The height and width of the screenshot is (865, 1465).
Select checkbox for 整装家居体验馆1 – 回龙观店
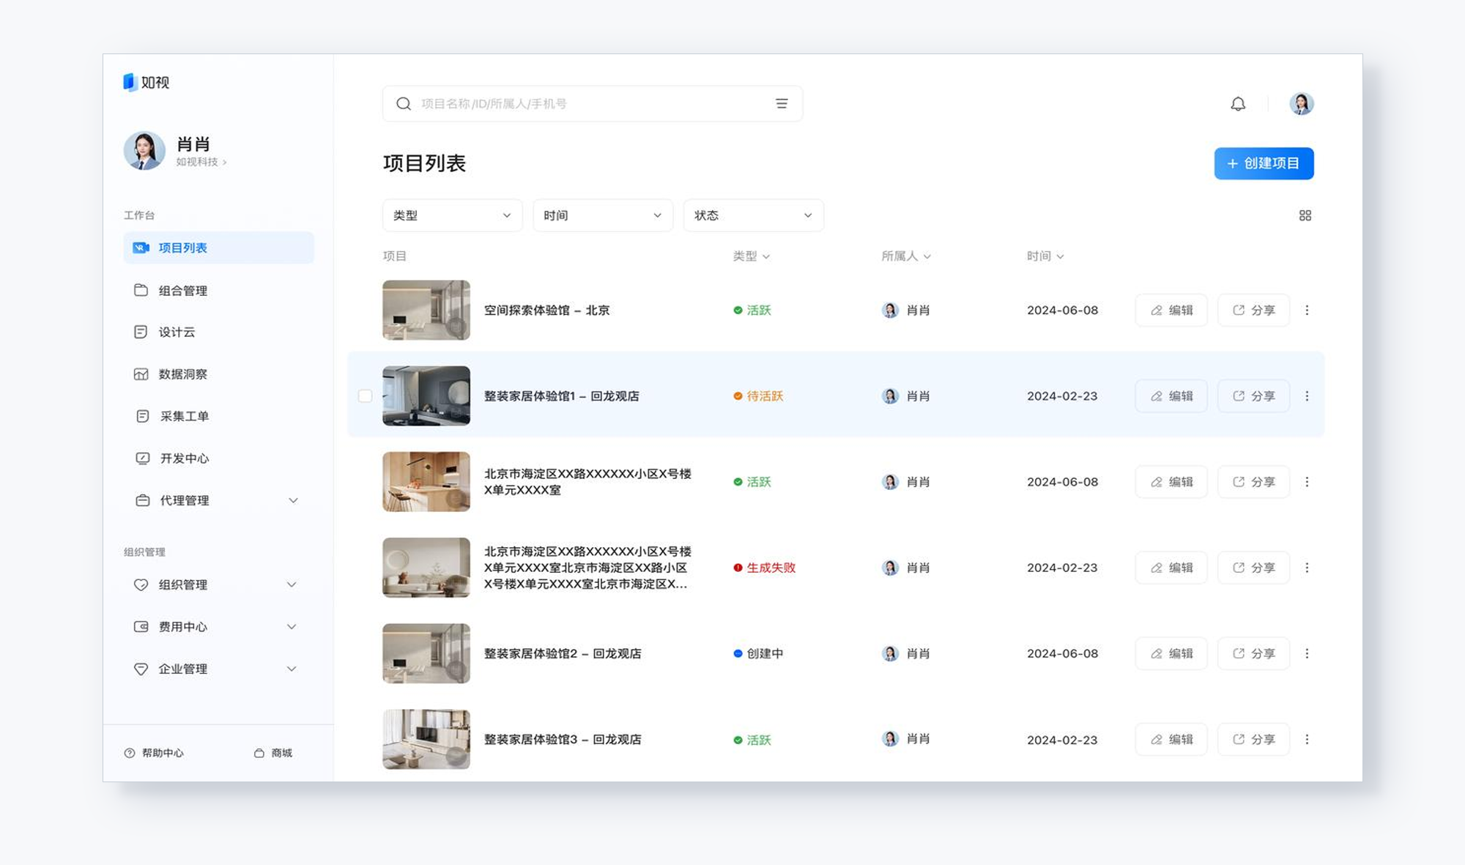[365, 396]
